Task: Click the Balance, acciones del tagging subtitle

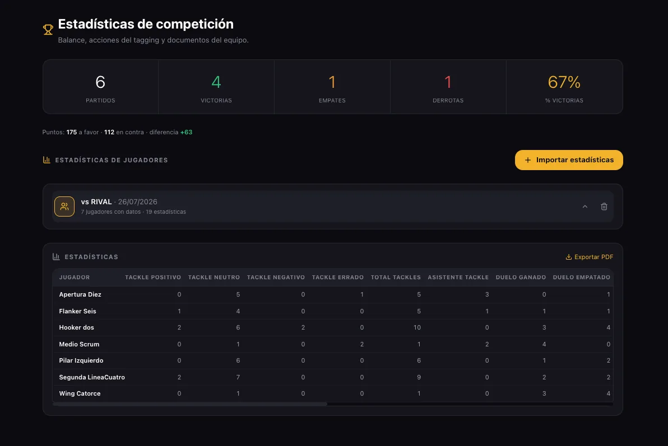Action: click(154, 40)
